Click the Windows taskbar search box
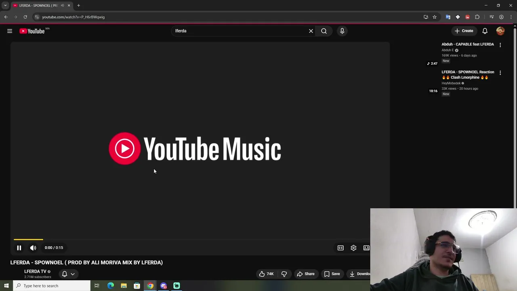 click(52, 286)
